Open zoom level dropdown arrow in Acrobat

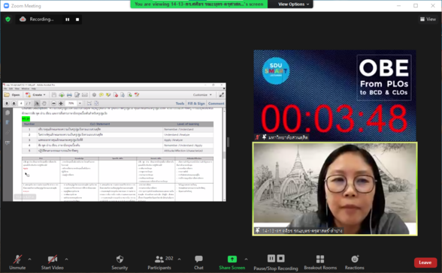pos(80,103)
